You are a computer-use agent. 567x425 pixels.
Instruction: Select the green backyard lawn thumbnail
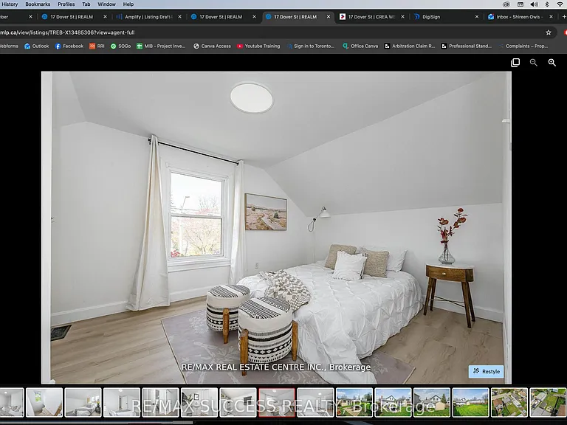tap(470, 402)
